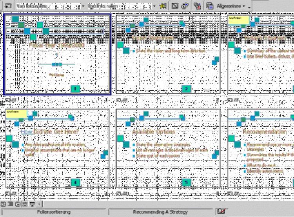Click the Slide Sorter view button
The image size is (294, 217).
click(25, 204)
